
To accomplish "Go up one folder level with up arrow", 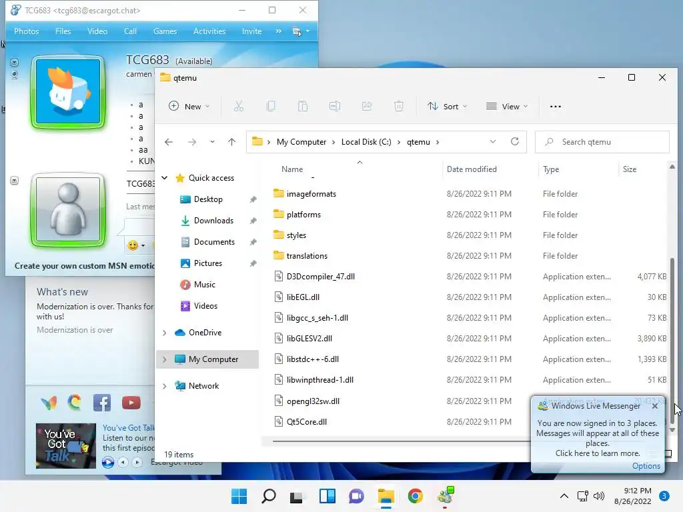I will coord(231,142).
